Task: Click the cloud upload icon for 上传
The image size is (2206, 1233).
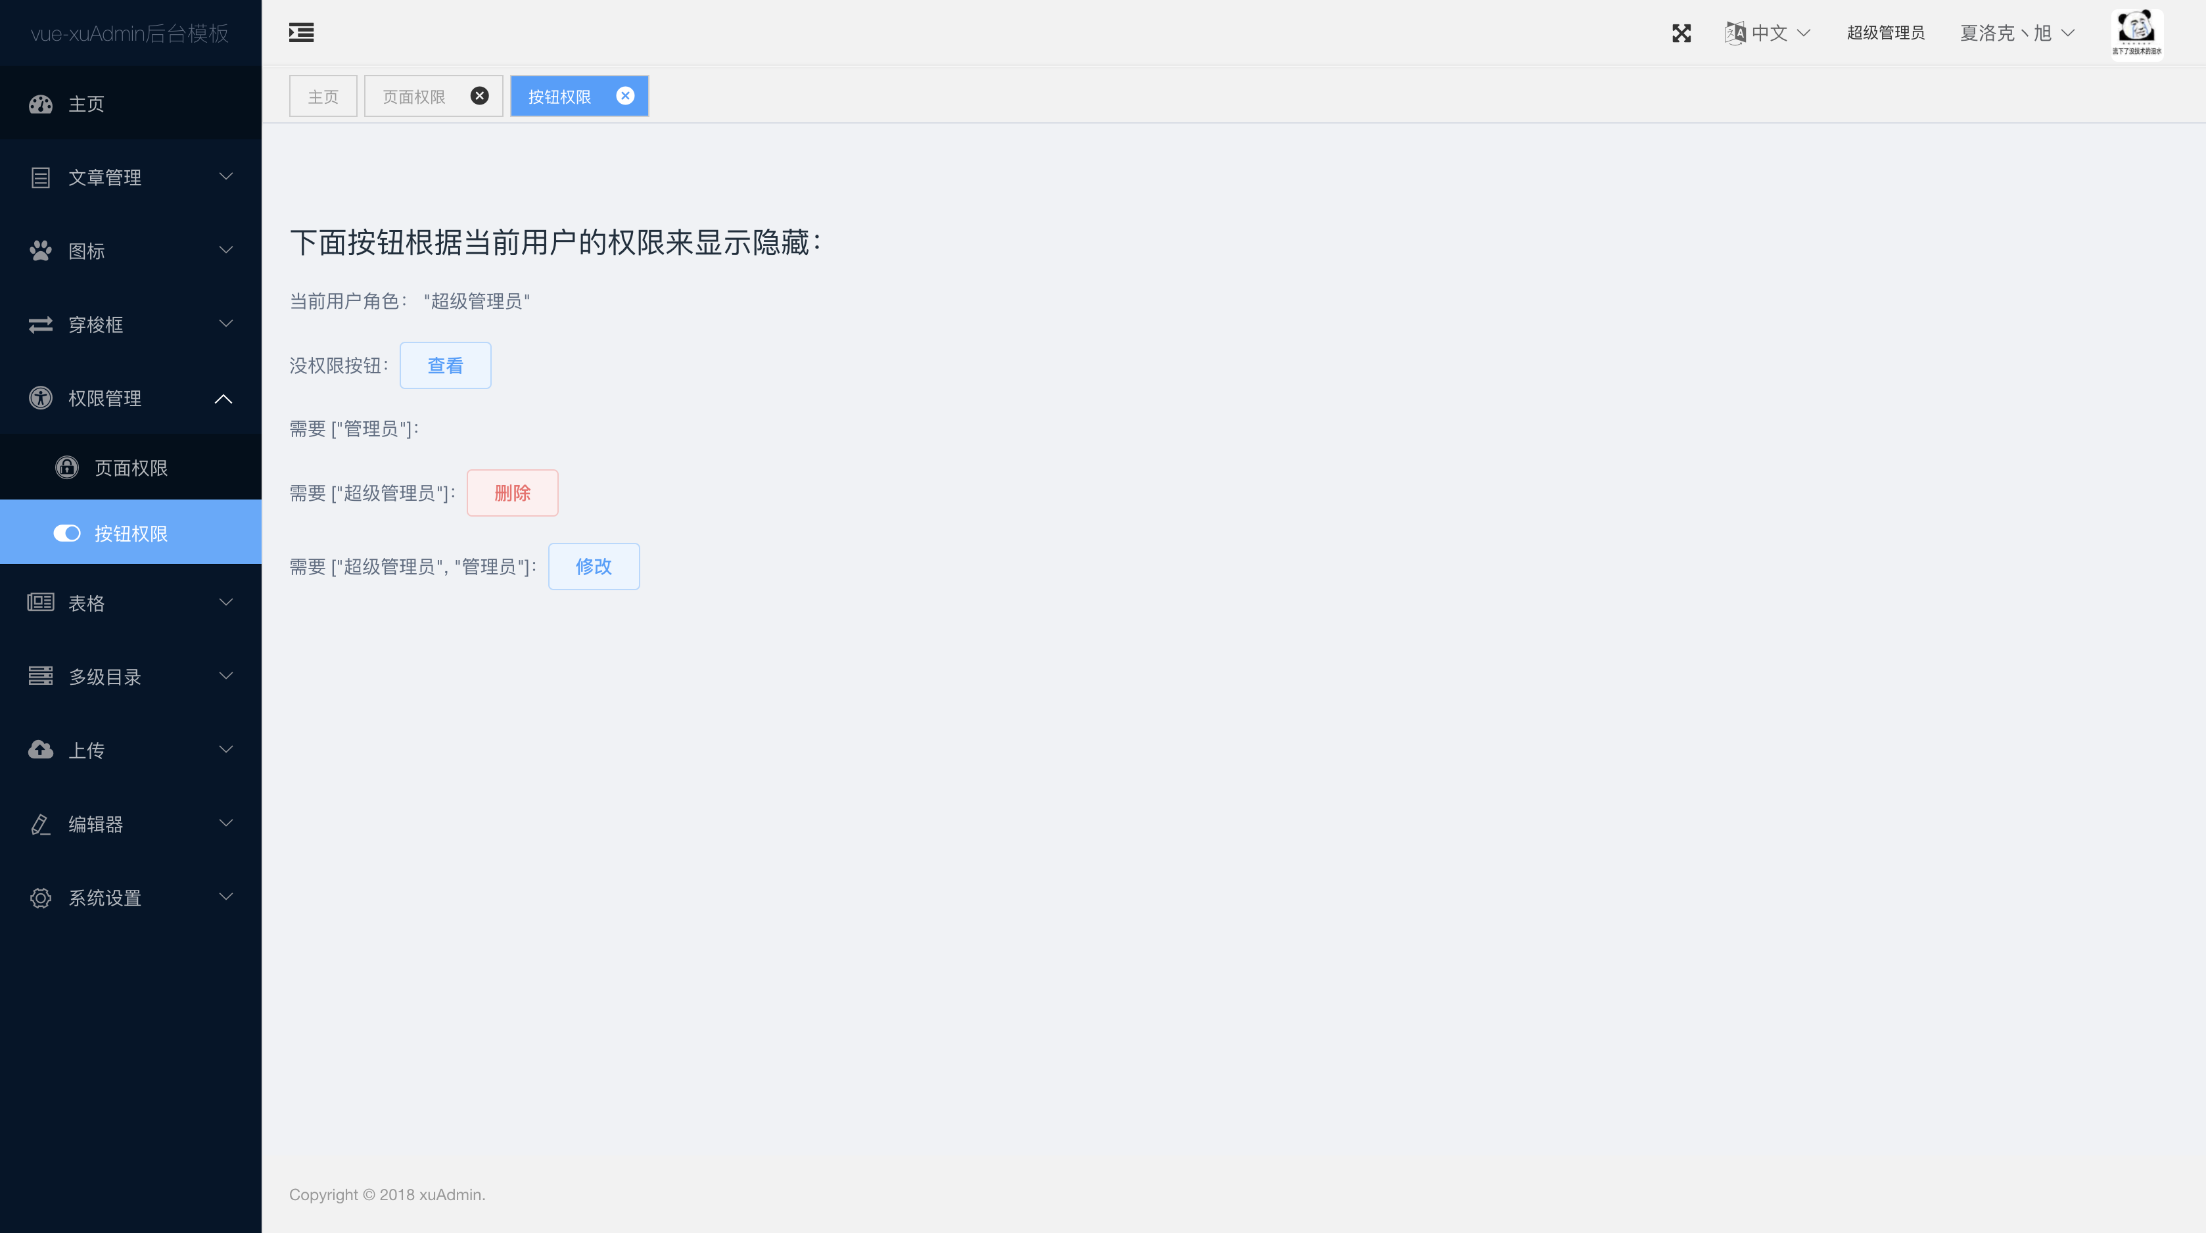Action: tap(40, 750)
